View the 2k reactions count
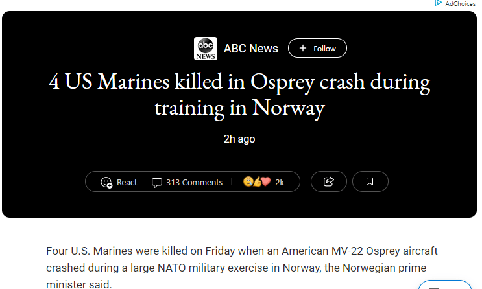This screenshot has height=289, width=482. tap(280, 182)
